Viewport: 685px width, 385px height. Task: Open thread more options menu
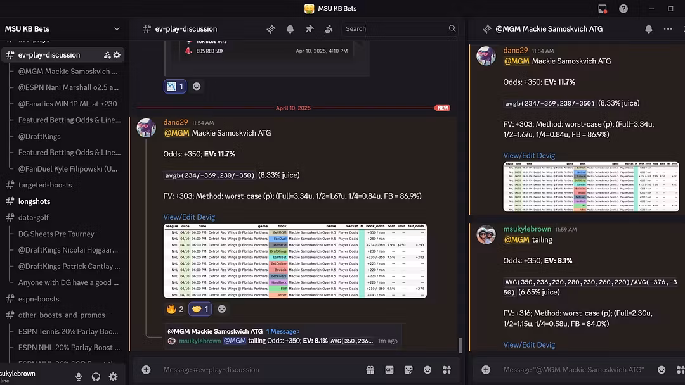[668, 28]
